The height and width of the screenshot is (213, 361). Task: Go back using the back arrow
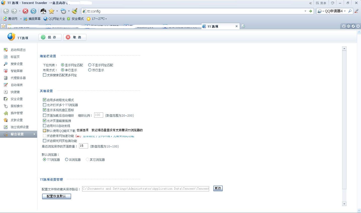coord(6,11)
